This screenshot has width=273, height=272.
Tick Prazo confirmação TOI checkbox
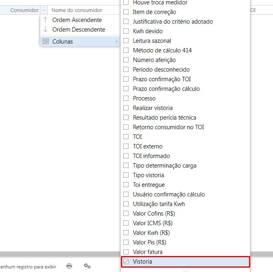[x=126, y=79]
